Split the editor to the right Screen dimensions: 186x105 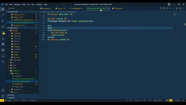pos(180,8)
